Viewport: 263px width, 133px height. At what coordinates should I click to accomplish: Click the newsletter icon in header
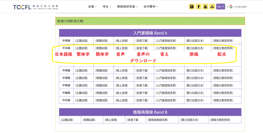(x=192, y=7)
